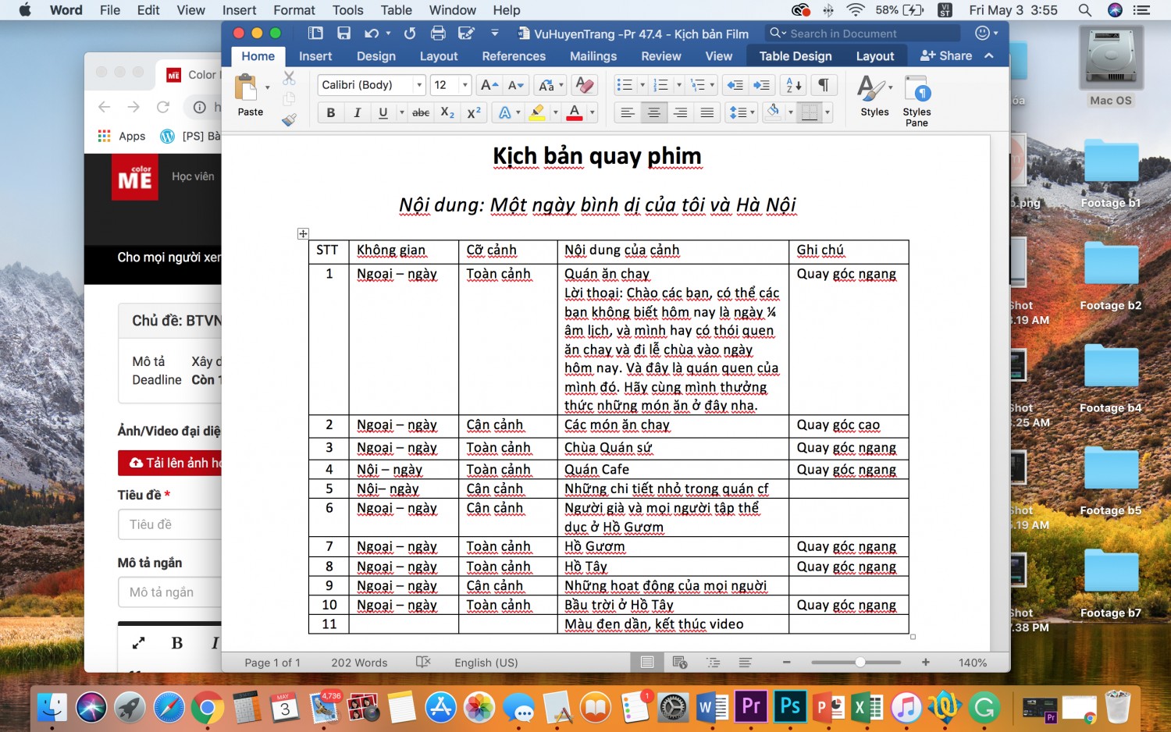Switch to the Insert ribbon tab

315,56
